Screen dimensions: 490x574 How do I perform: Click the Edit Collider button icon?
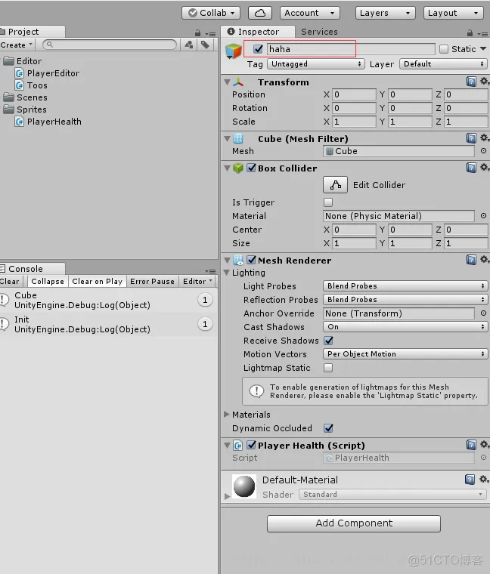(335, 185)
